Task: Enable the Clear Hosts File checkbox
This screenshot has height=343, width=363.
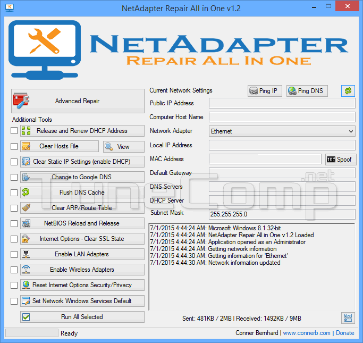Action: 14,146
